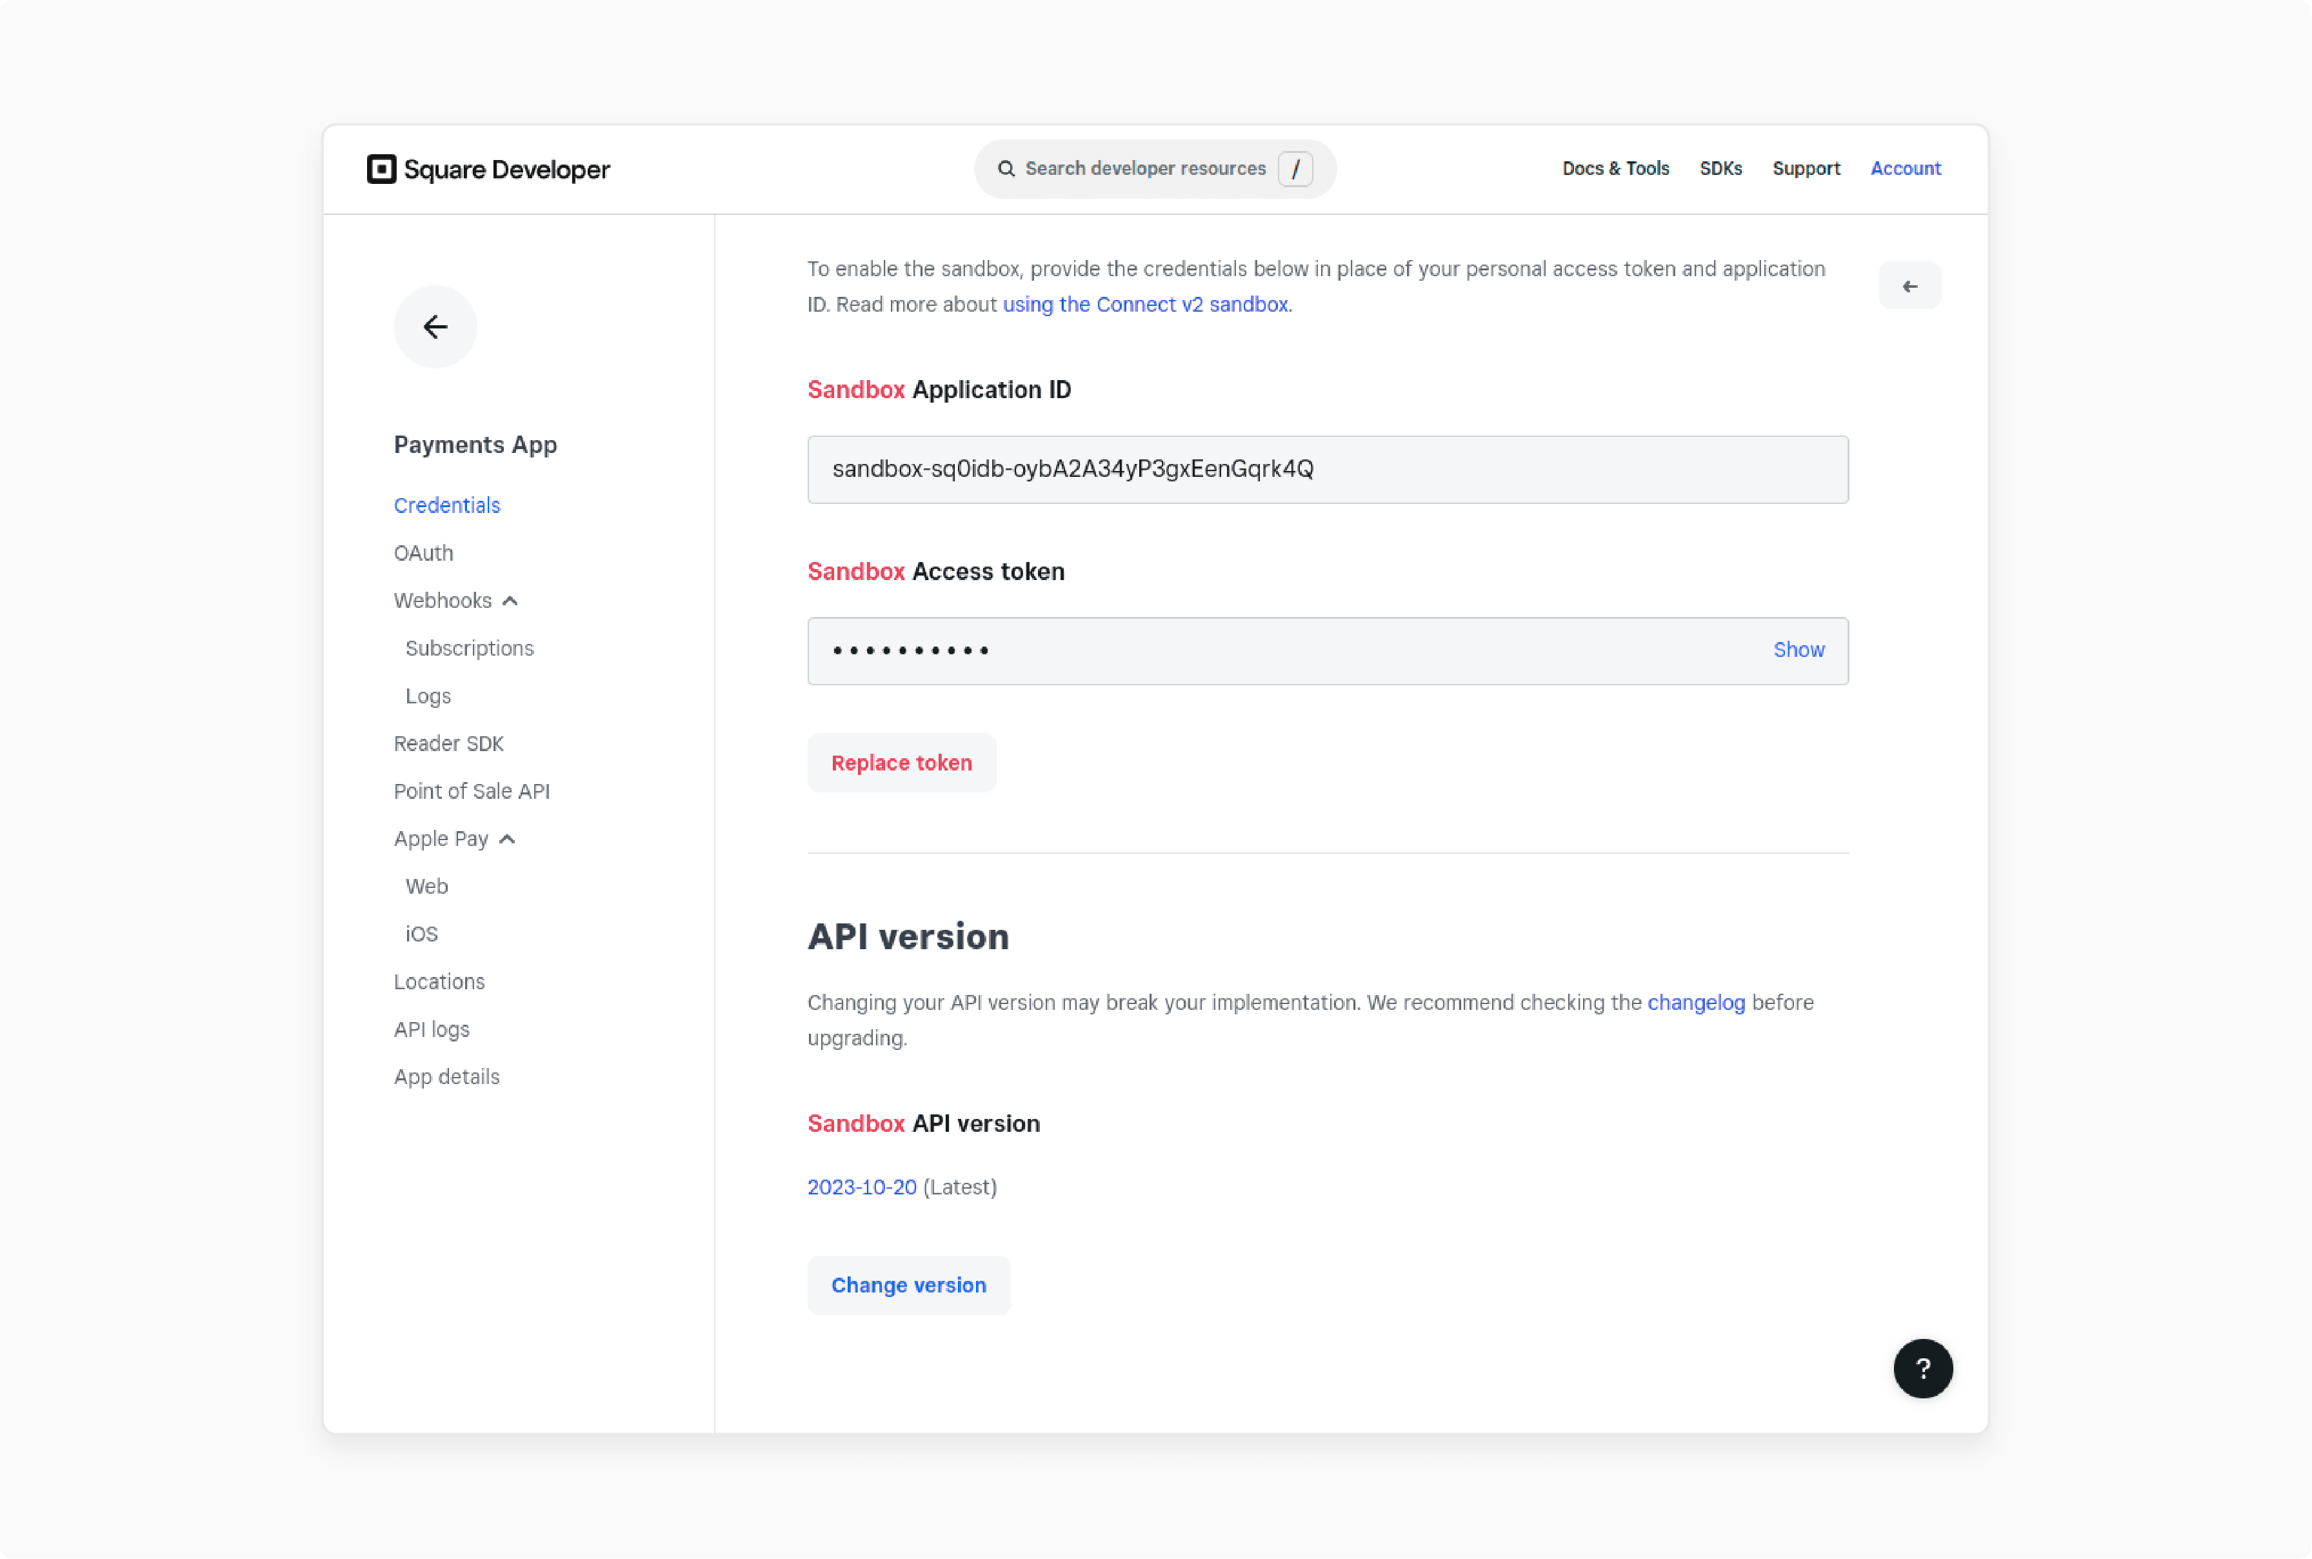The height and width of the screenshot is (1559, 2312).
Task: Open Support in top navigation
Action: click(1806, 169)
